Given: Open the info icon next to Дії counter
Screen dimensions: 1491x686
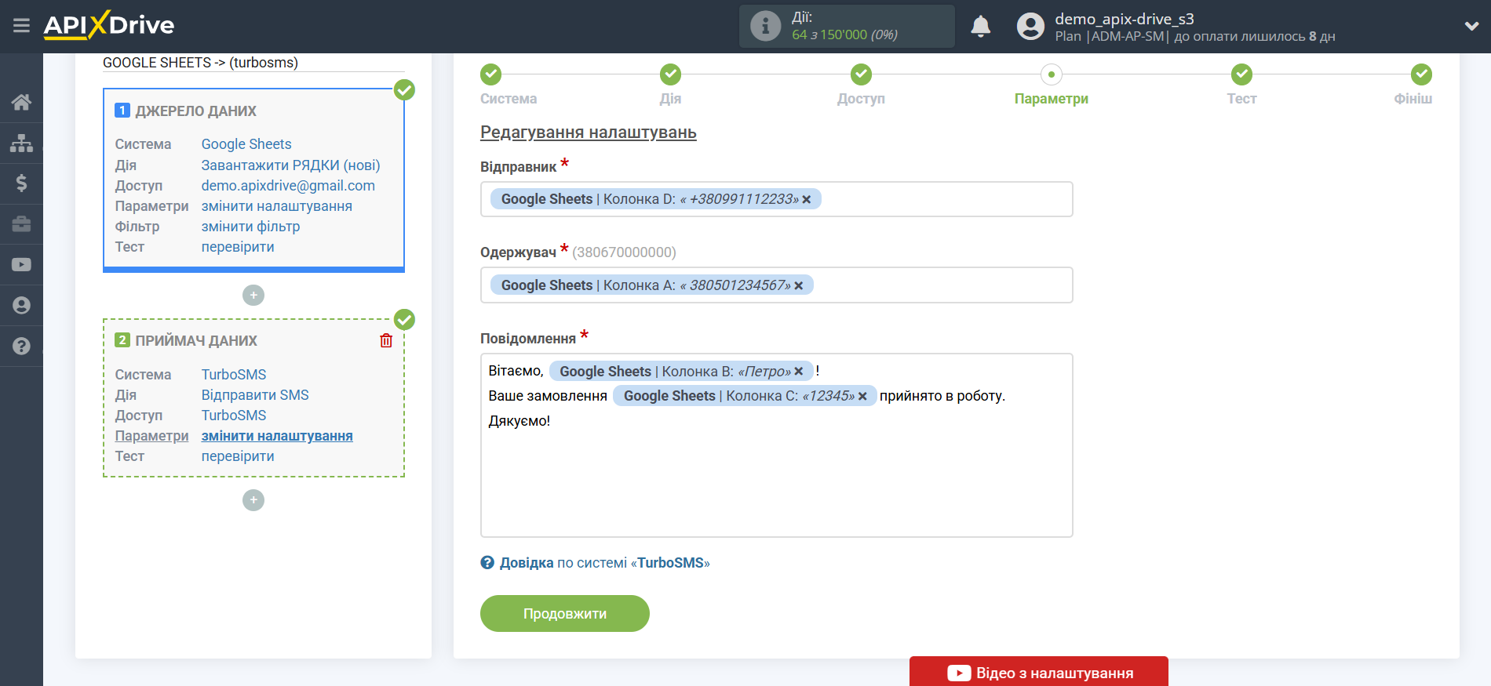Looking at the screenshot, I should click(765, 26).
